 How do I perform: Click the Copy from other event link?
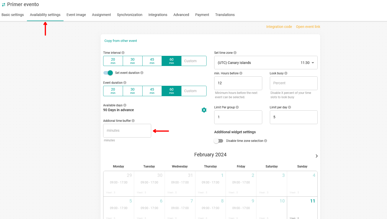point(120,41)
